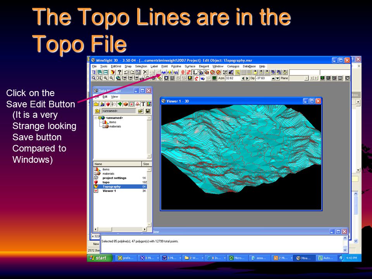Open the DataBase menu

(x=249, y=66)
